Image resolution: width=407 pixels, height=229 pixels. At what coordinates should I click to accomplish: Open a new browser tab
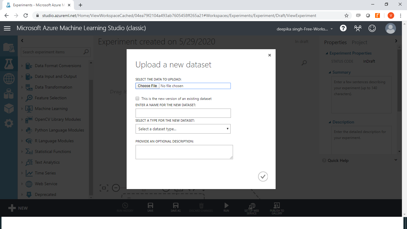(80, 5)
